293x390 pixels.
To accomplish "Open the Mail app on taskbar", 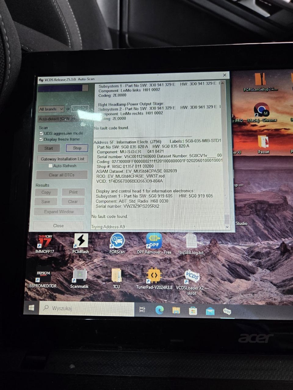I will click(210, 311).
